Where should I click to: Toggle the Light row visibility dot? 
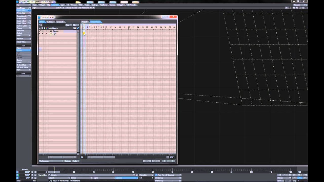coord(42,33)
